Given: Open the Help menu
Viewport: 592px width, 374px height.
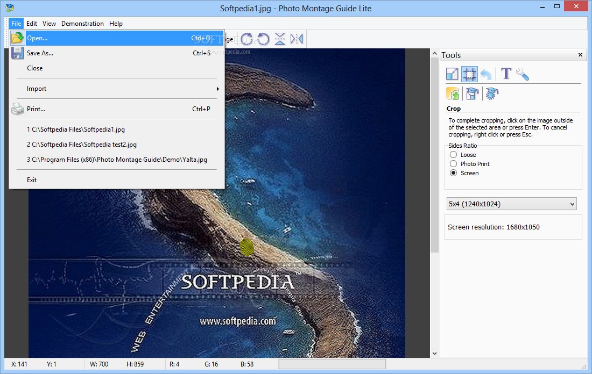Looking at the screenshot, I should 116,24.
